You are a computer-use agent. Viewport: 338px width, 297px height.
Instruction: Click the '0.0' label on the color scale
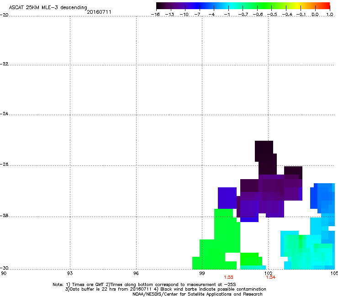tap(315, 15)
